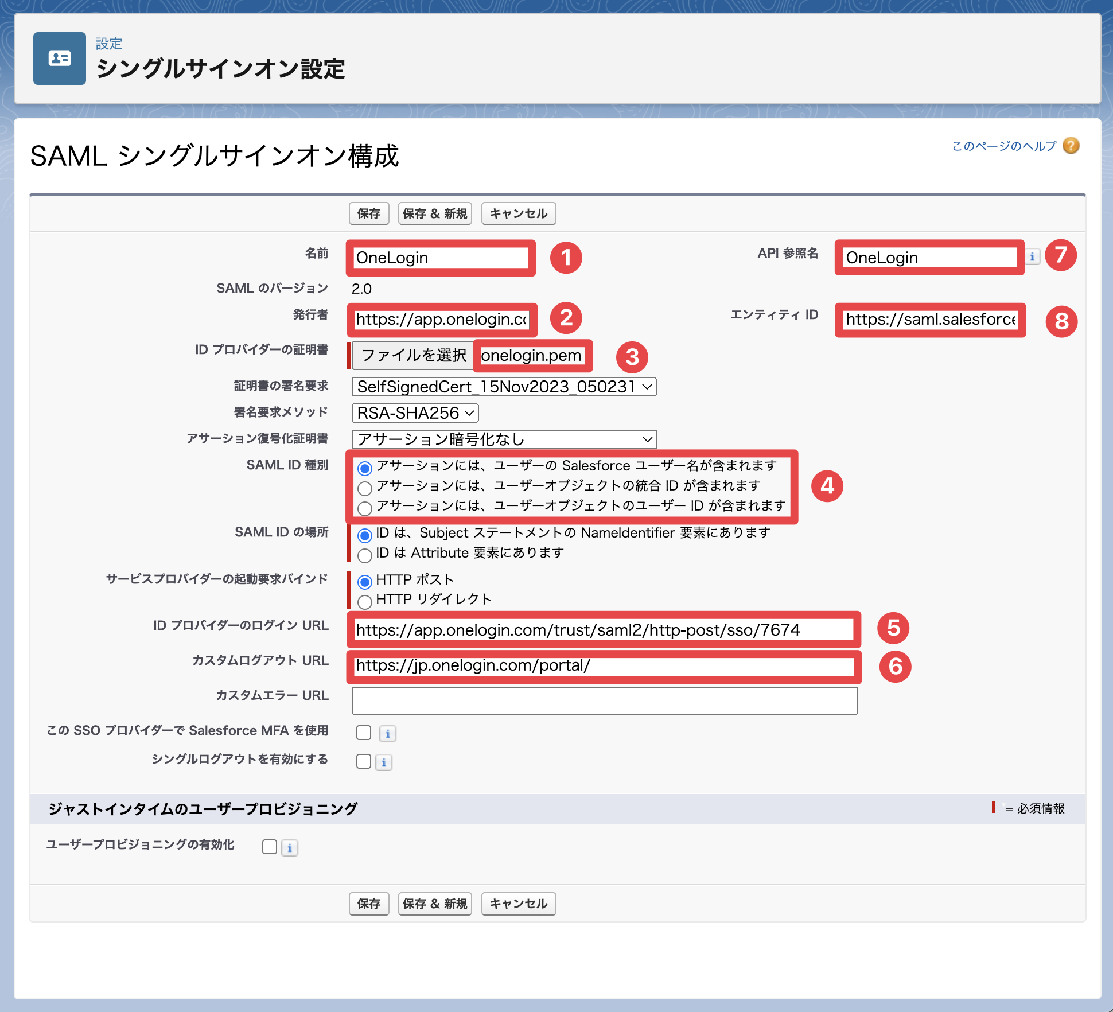Click シングルサインオン設定 title text
1113x1012 pixels.
tap(220, 69)
